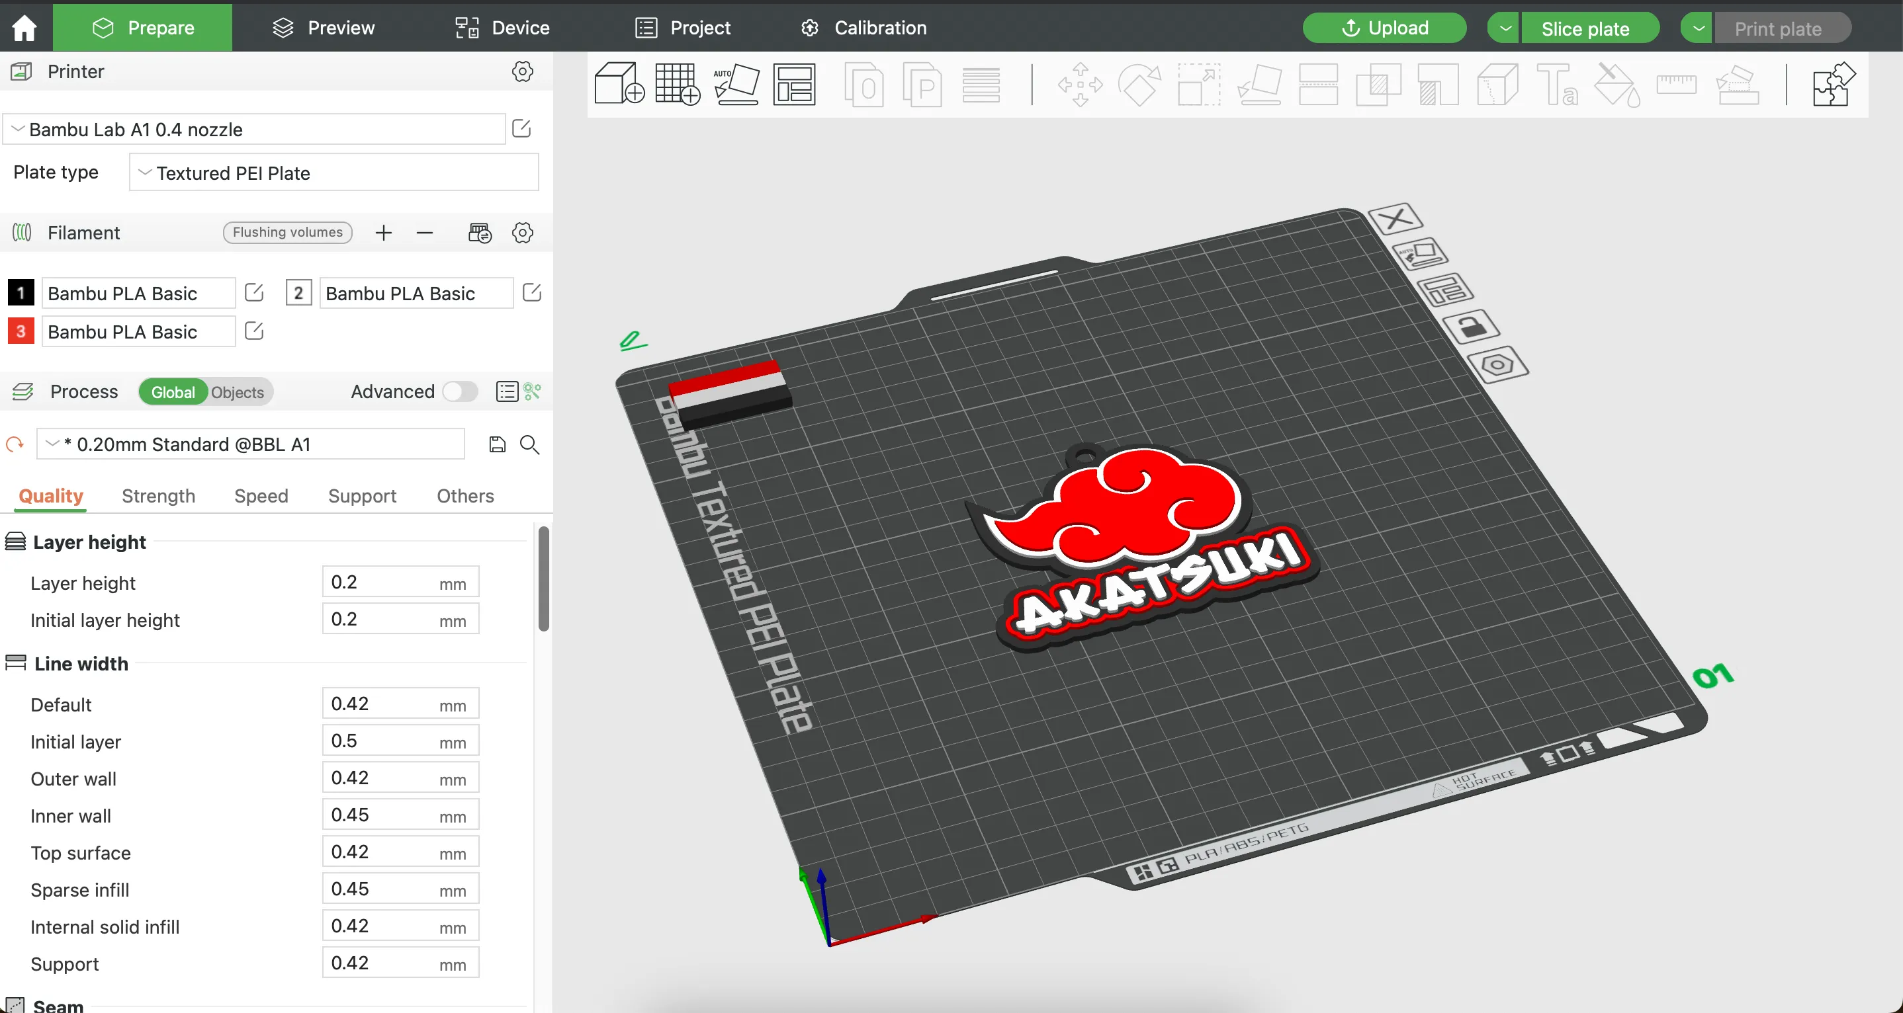Lock the plate with padlock icon

pos(1471,327)
